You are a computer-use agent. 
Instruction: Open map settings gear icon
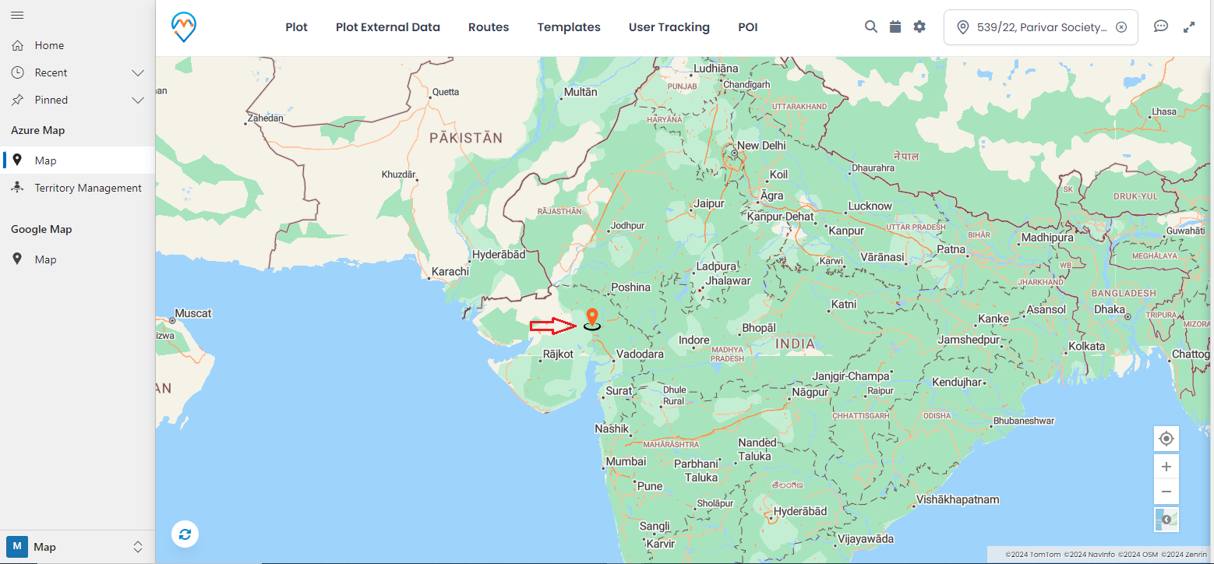[919, 26]
